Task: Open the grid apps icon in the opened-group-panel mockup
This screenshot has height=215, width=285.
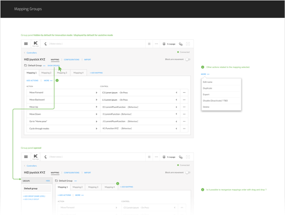Action: pos(149,157)
